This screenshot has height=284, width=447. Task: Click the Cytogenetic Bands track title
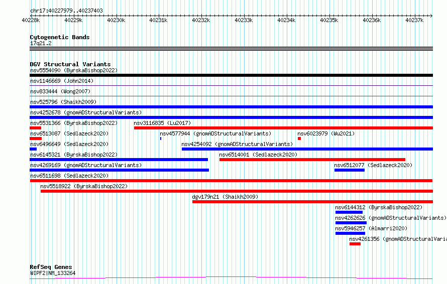coord(60,37)
